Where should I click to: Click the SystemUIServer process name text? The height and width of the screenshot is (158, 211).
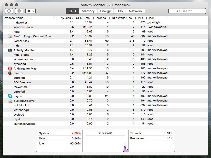[x=25, y=101]
